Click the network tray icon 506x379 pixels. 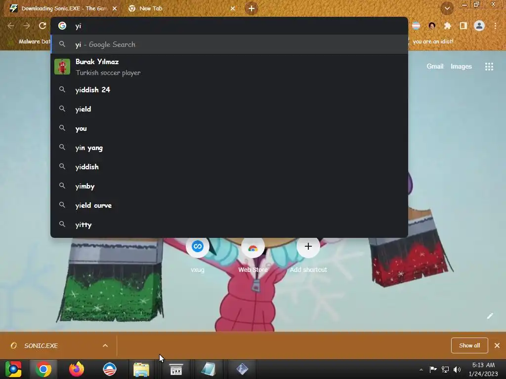point(445,369)
